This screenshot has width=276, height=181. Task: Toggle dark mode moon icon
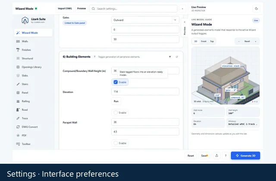(x=256, y=9)
